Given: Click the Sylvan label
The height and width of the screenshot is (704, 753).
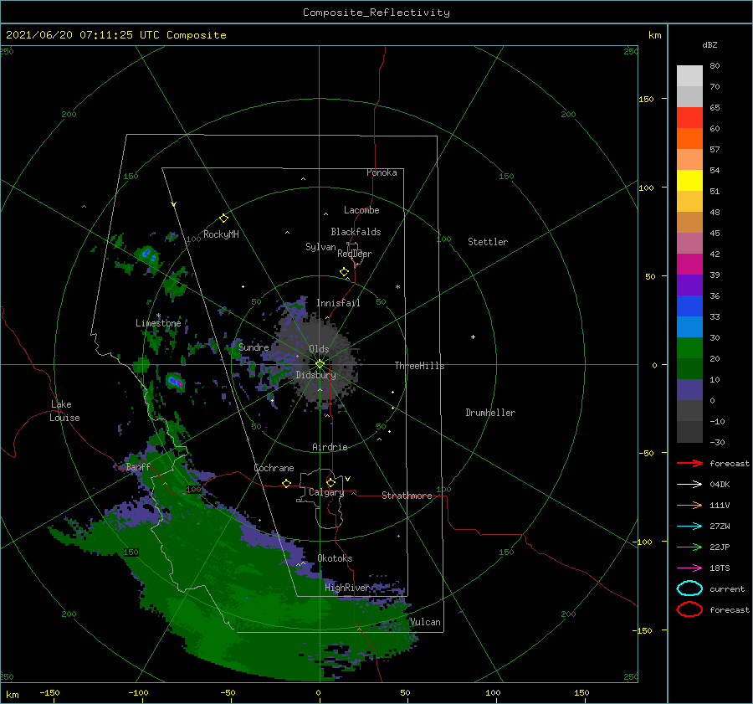Looking at the screenshot, I should (320, 247).
